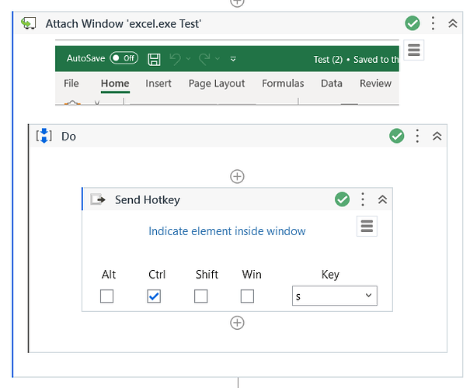The width and height of the screenshot is (470, 388).
Task: Open the Page Layout ribbon tab
Action: 217,84
